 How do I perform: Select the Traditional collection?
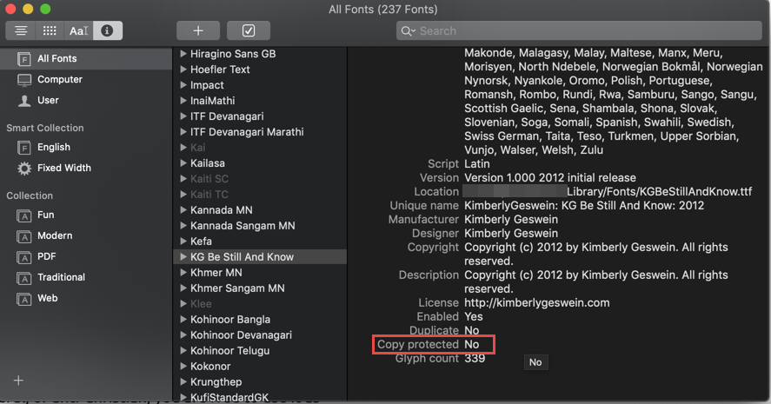pyautogui.click(x=61, y=278)
